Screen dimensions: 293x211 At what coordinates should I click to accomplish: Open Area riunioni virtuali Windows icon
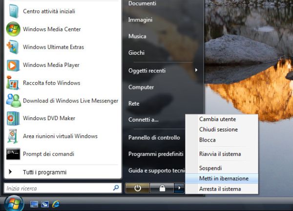13,136
